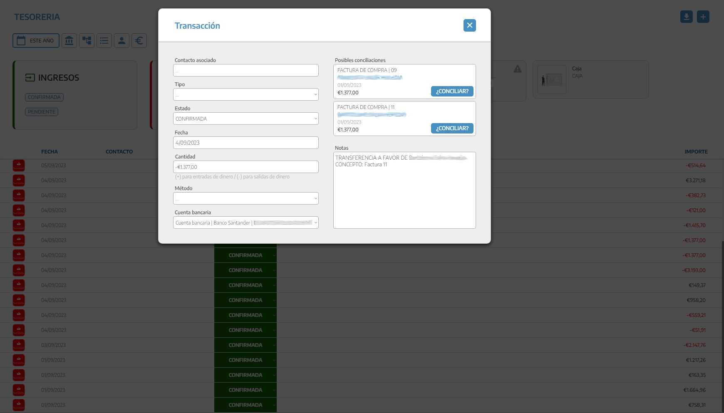Screen dimensions: 724x413
Task: Click the warning triangle icon
Action: [517, 69]
